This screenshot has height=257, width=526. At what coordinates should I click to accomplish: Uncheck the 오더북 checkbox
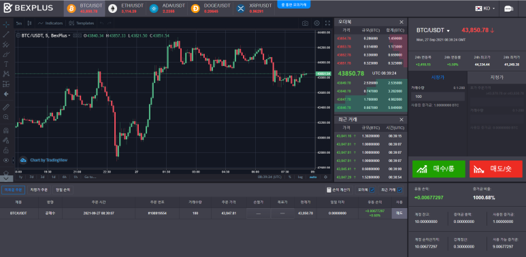(x=372, y=190)
